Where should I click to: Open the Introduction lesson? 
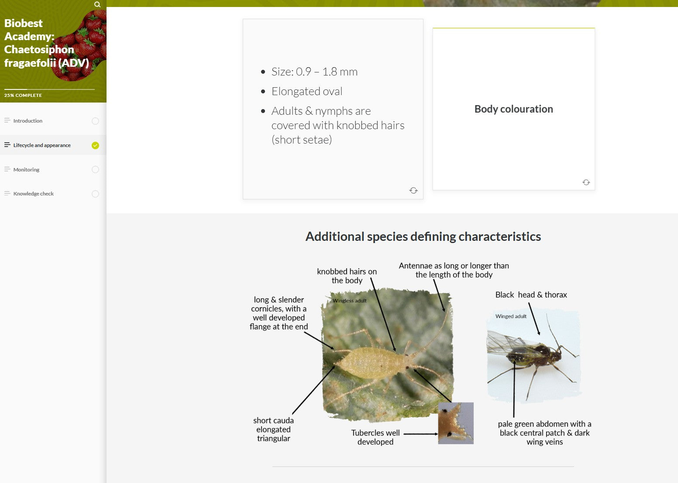coord(28,121)
